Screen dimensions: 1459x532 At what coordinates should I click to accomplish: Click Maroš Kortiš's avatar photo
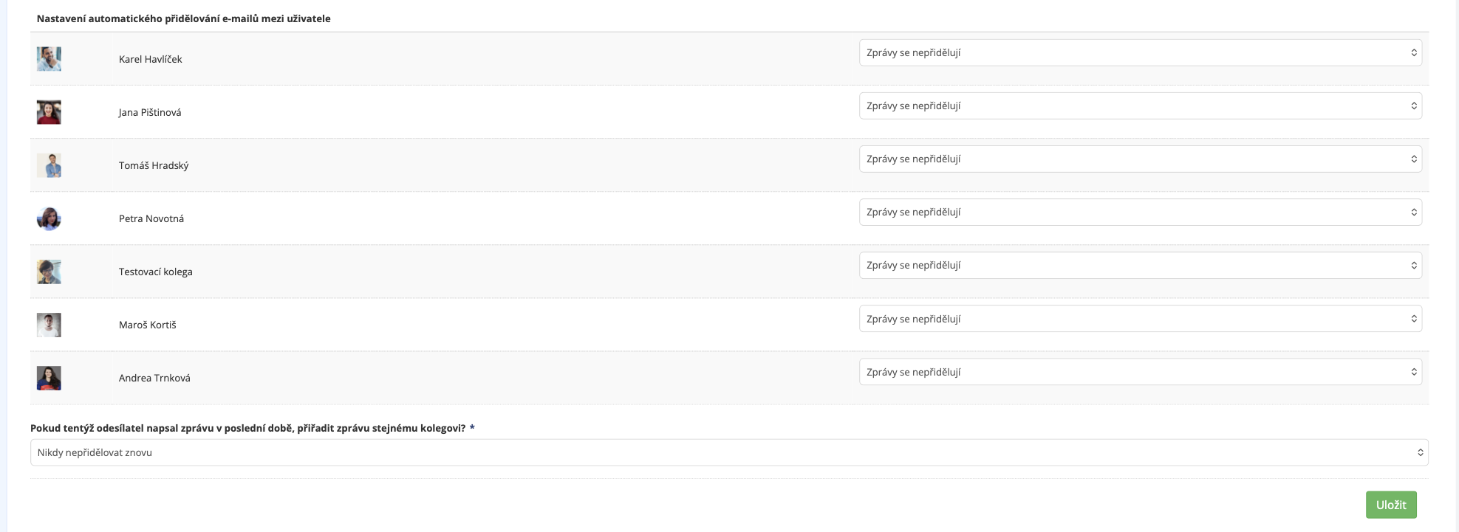pos(49,325)
